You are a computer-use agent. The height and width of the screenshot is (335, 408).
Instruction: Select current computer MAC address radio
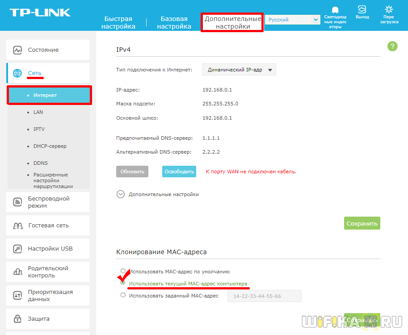click(123, 282)
